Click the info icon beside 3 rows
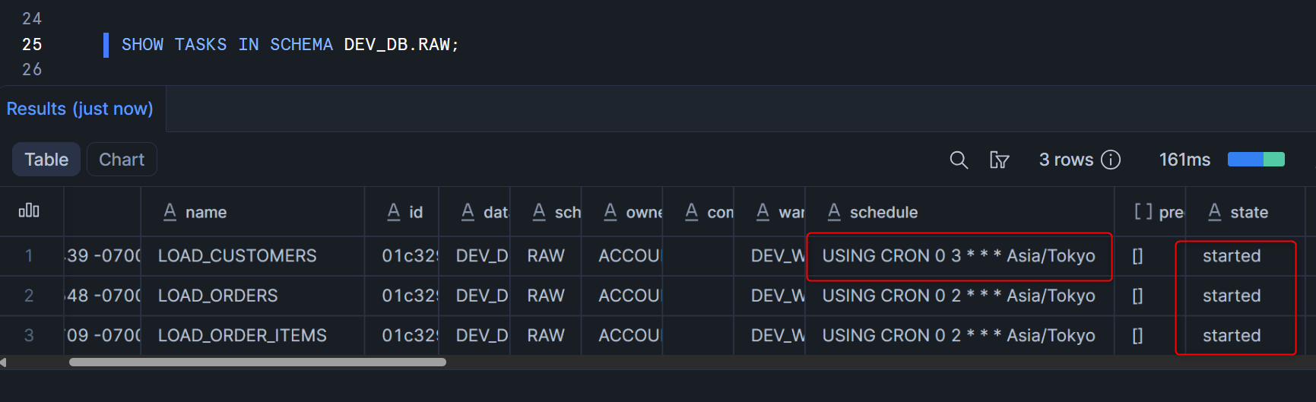 [x=1111, y=160]
